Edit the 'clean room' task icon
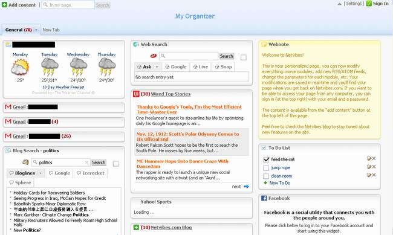This screenshot has height=235, width=393. (369, 175)
